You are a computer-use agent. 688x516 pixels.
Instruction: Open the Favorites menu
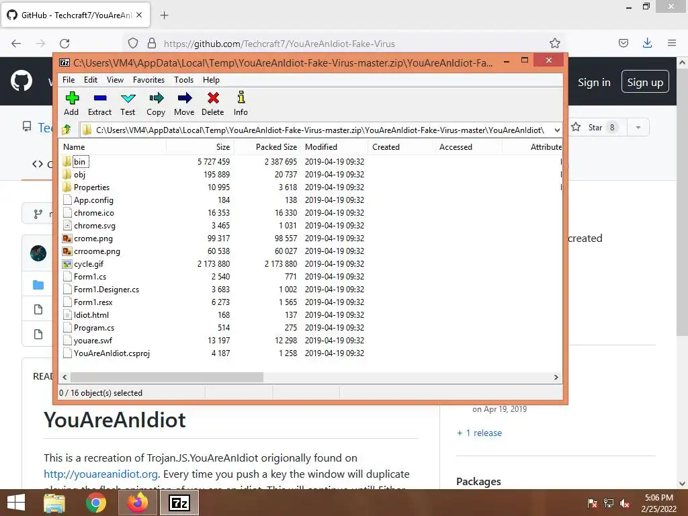pos(148,80)
